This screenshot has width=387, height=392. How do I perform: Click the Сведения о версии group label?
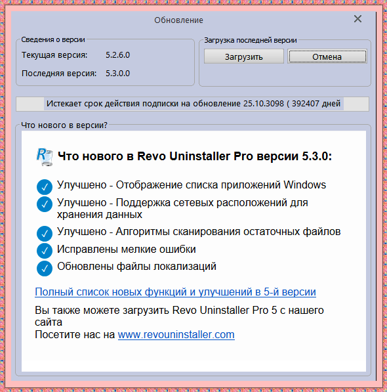[x=53, y=39]
